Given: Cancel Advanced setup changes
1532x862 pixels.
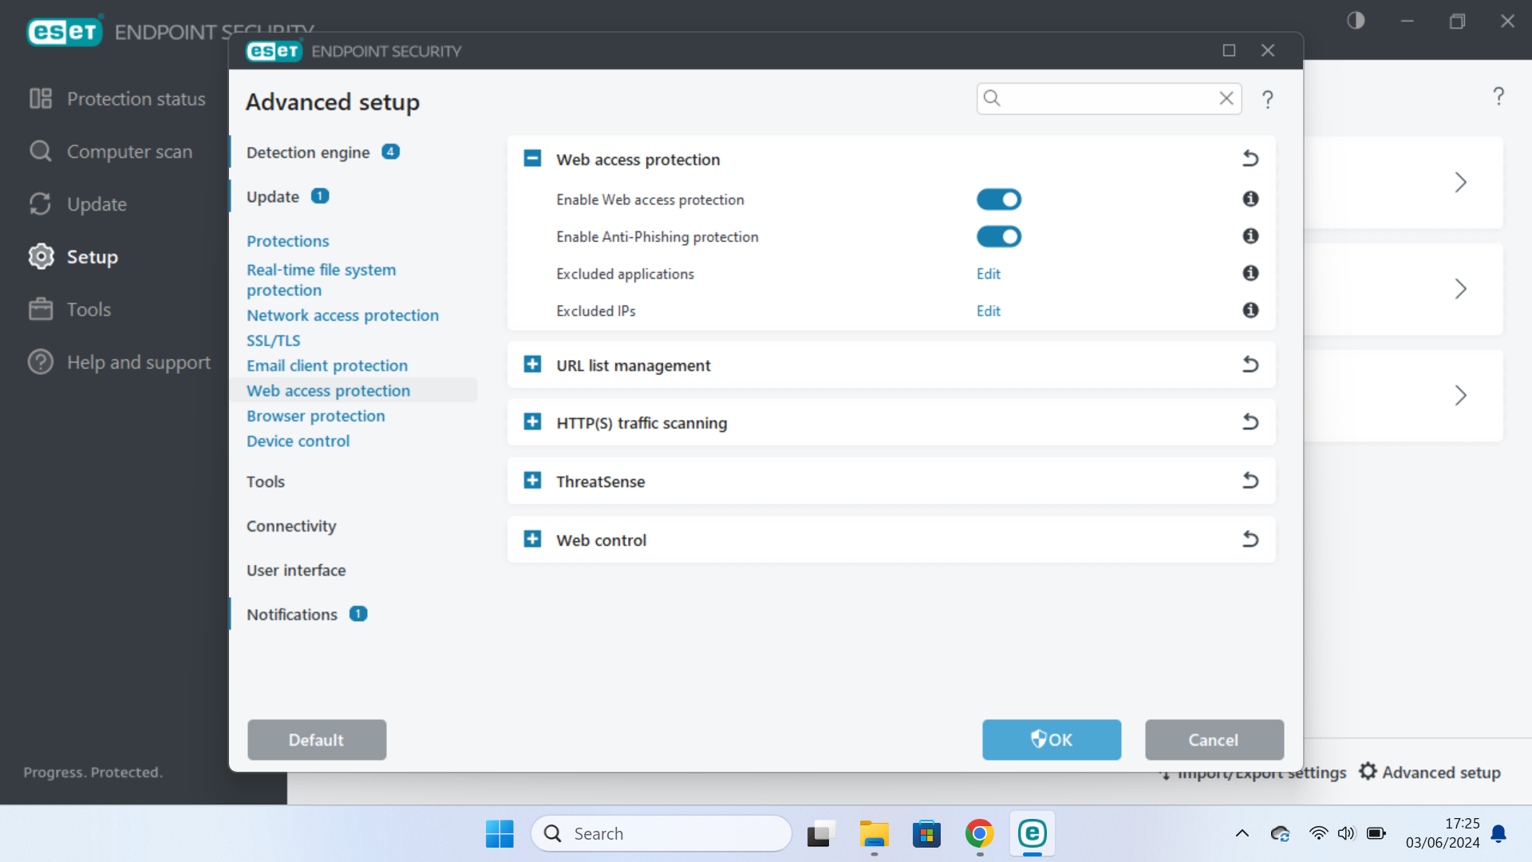Looking at the screenshot, I should click(x=1214, y=740).
